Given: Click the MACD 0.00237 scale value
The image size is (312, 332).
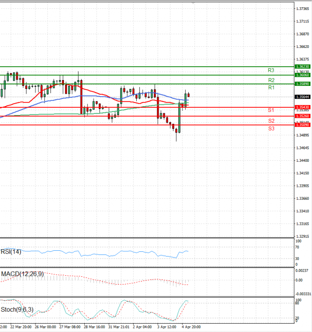Looking at the screenshot, I should coord(302,271).
